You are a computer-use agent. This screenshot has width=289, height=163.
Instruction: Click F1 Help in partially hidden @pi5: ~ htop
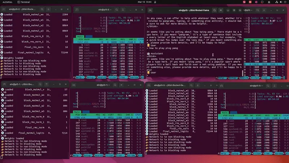click(x=221, y=78)
